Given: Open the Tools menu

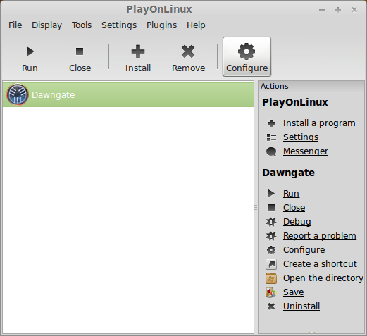Looking at the screenshot, I should 82,25.
